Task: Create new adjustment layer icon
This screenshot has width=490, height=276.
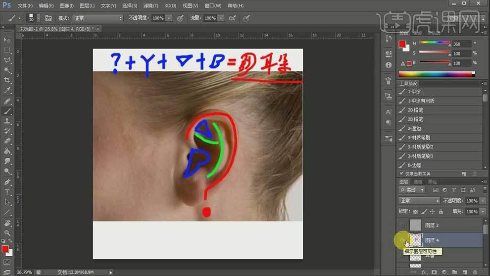Action: 444,272
